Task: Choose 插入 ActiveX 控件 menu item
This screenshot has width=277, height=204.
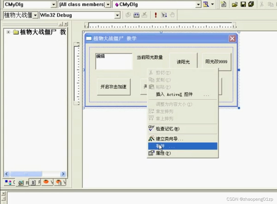Action: tap(183, 94)
